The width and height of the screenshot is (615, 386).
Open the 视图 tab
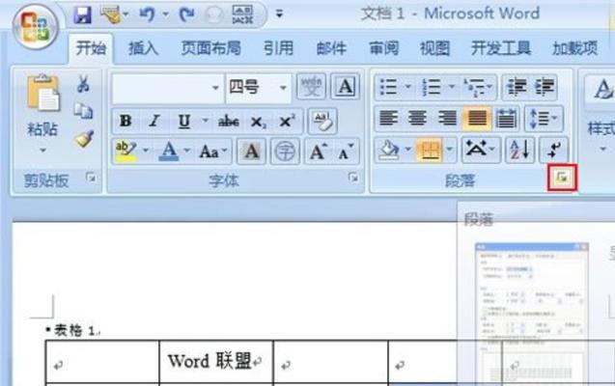(434, 48)
